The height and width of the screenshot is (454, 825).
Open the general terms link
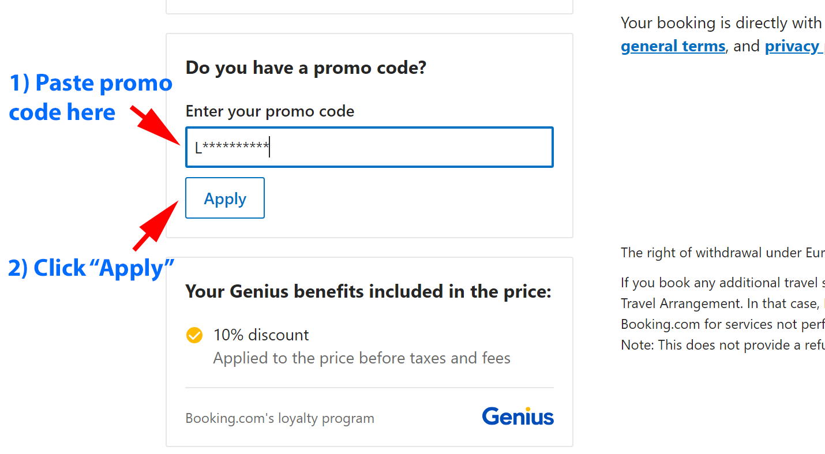click(673, 46)
